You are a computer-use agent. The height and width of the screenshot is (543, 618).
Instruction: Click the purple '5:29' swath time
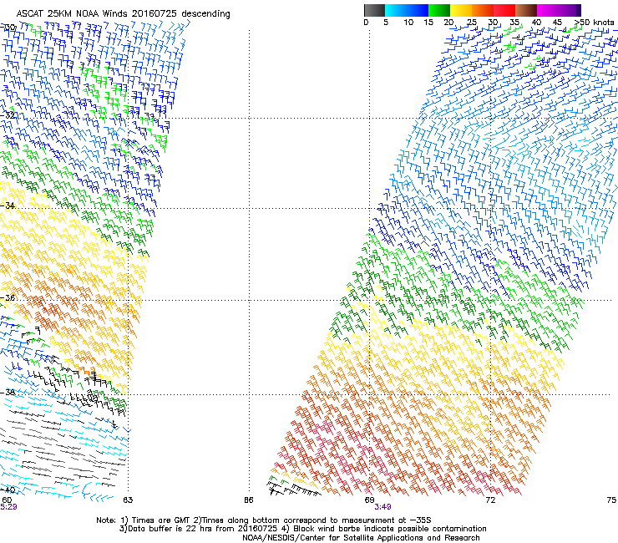click(8, 507)
